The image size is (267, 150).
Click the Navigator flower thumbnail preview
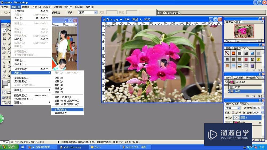click(244, 31)
